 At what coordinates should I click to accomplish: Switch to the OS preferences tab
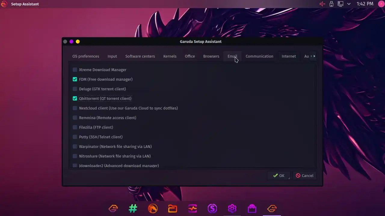86,56
